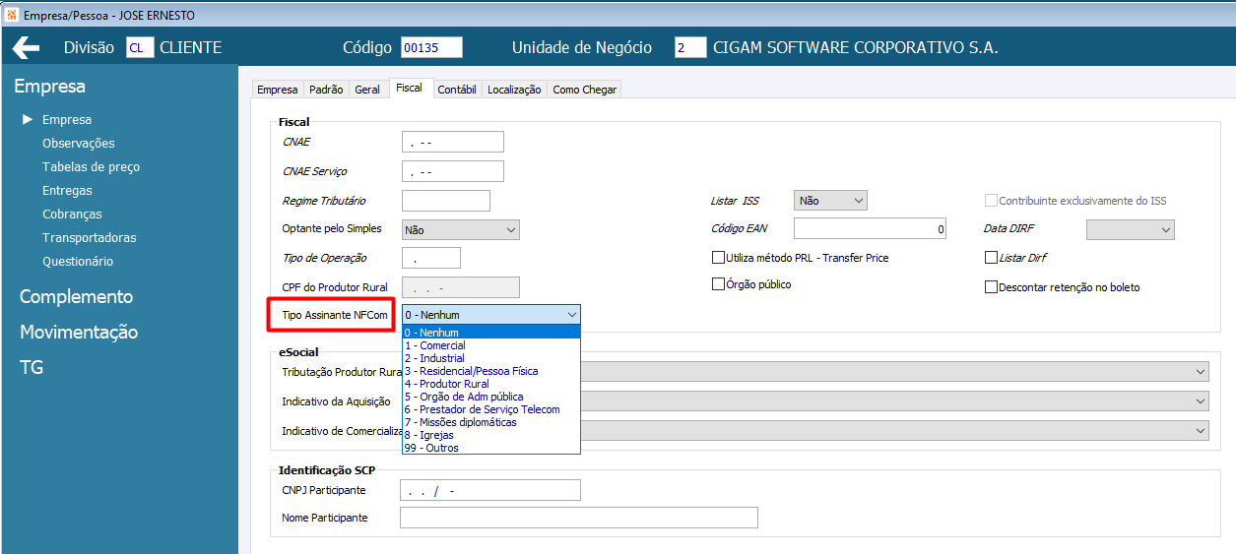
Task: Open the Data DIRF dropdown
Action: coord(1131,229)
